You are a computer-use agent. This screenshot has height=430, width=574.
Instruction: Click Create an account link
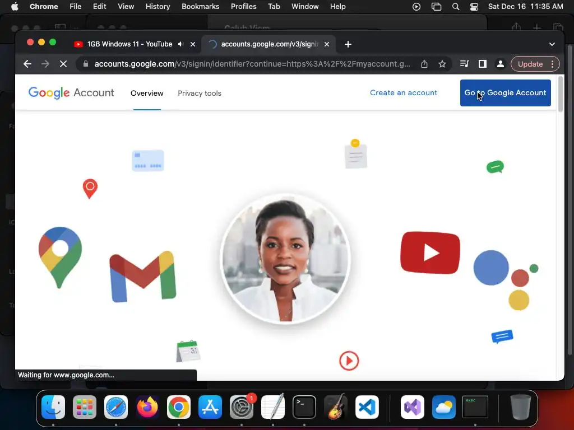(404, 93)
